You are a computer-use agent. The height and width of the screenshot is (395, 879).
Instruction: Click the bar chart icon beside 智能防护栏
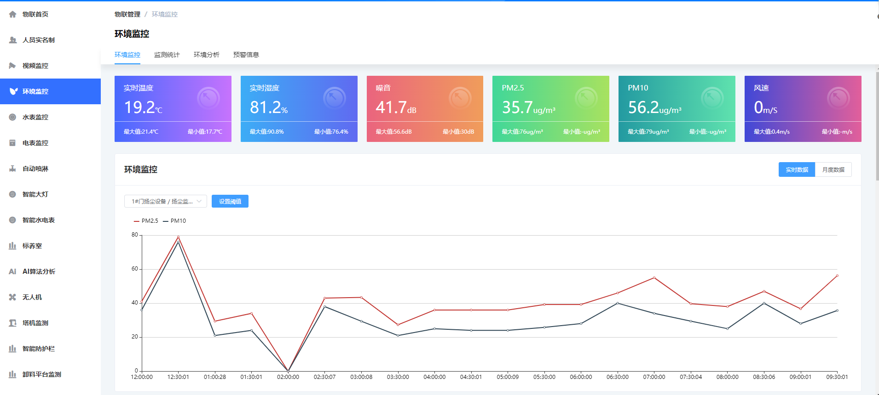[12, 349]
